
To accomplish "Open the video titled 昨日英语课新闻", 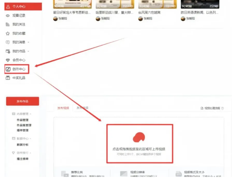I will click(x=199, y=13).
